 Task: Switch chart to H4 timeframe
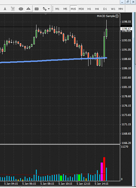[x=97, y=9]
